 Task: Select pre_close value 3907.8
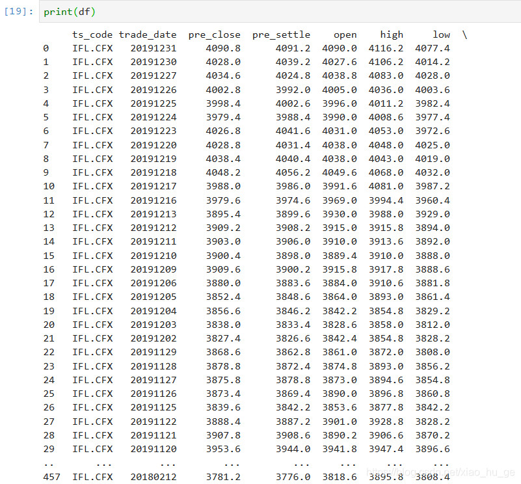coord(223,435)
